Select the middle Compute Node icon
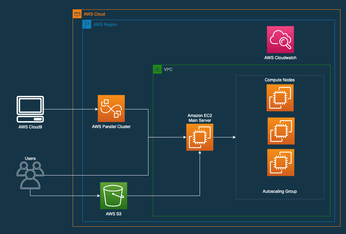The width and height of the screenshot is (346, 234). tap(280, 131)
